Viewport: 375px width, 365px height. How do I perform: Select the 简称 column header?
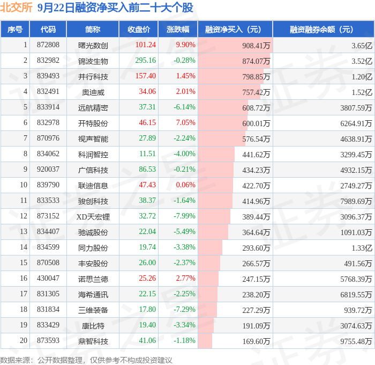pyautogui.click(x=93, y=30)
